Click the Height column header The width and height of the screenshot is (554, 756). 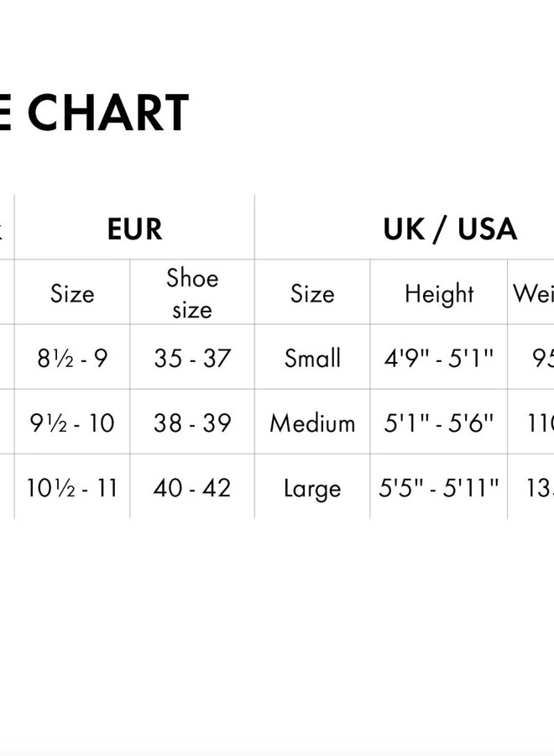439,293
